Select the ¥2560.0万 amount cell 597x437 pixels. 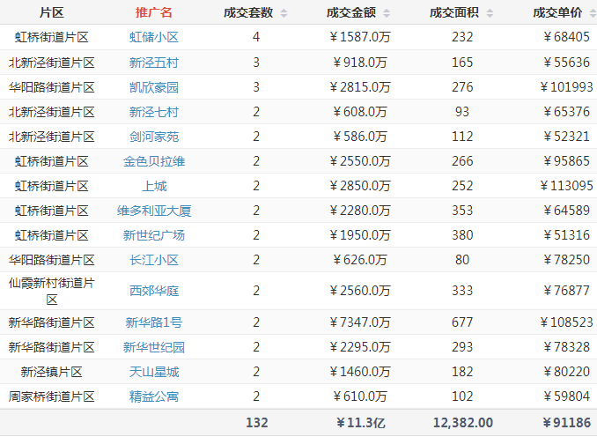point(360,291)
